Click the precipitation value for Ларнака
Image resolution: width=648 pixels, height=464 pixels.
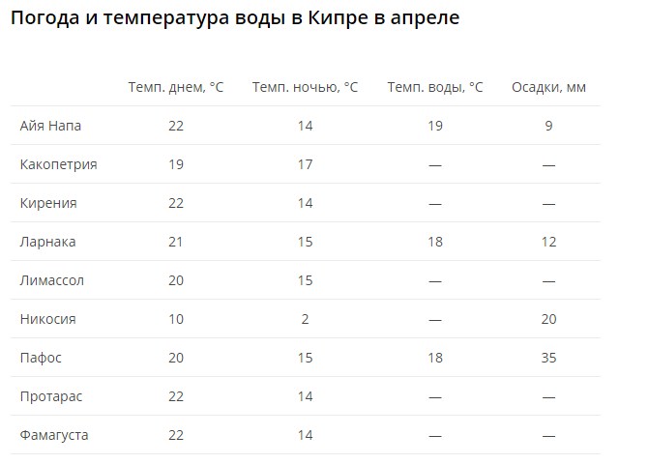pyautogui.click(x=548, y=242)
